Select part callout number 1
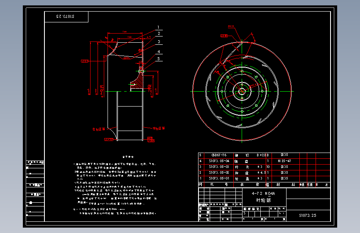The image size is (360, 233). click(158, 27)
